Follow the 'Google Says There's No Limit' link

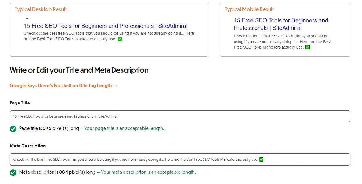[63, 86]
